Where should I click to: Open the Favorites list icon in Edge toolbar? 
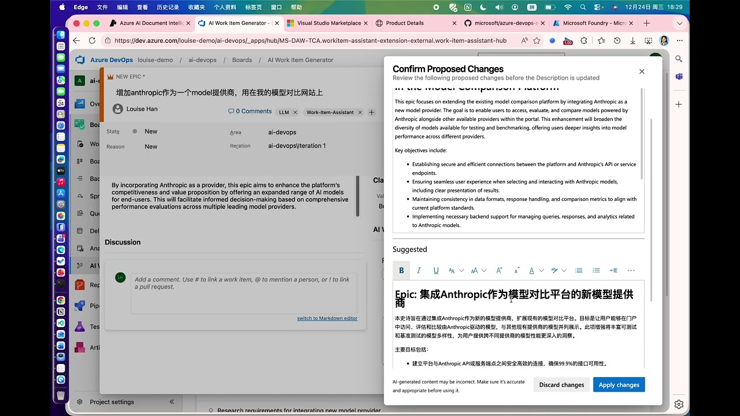pos(602,40)
